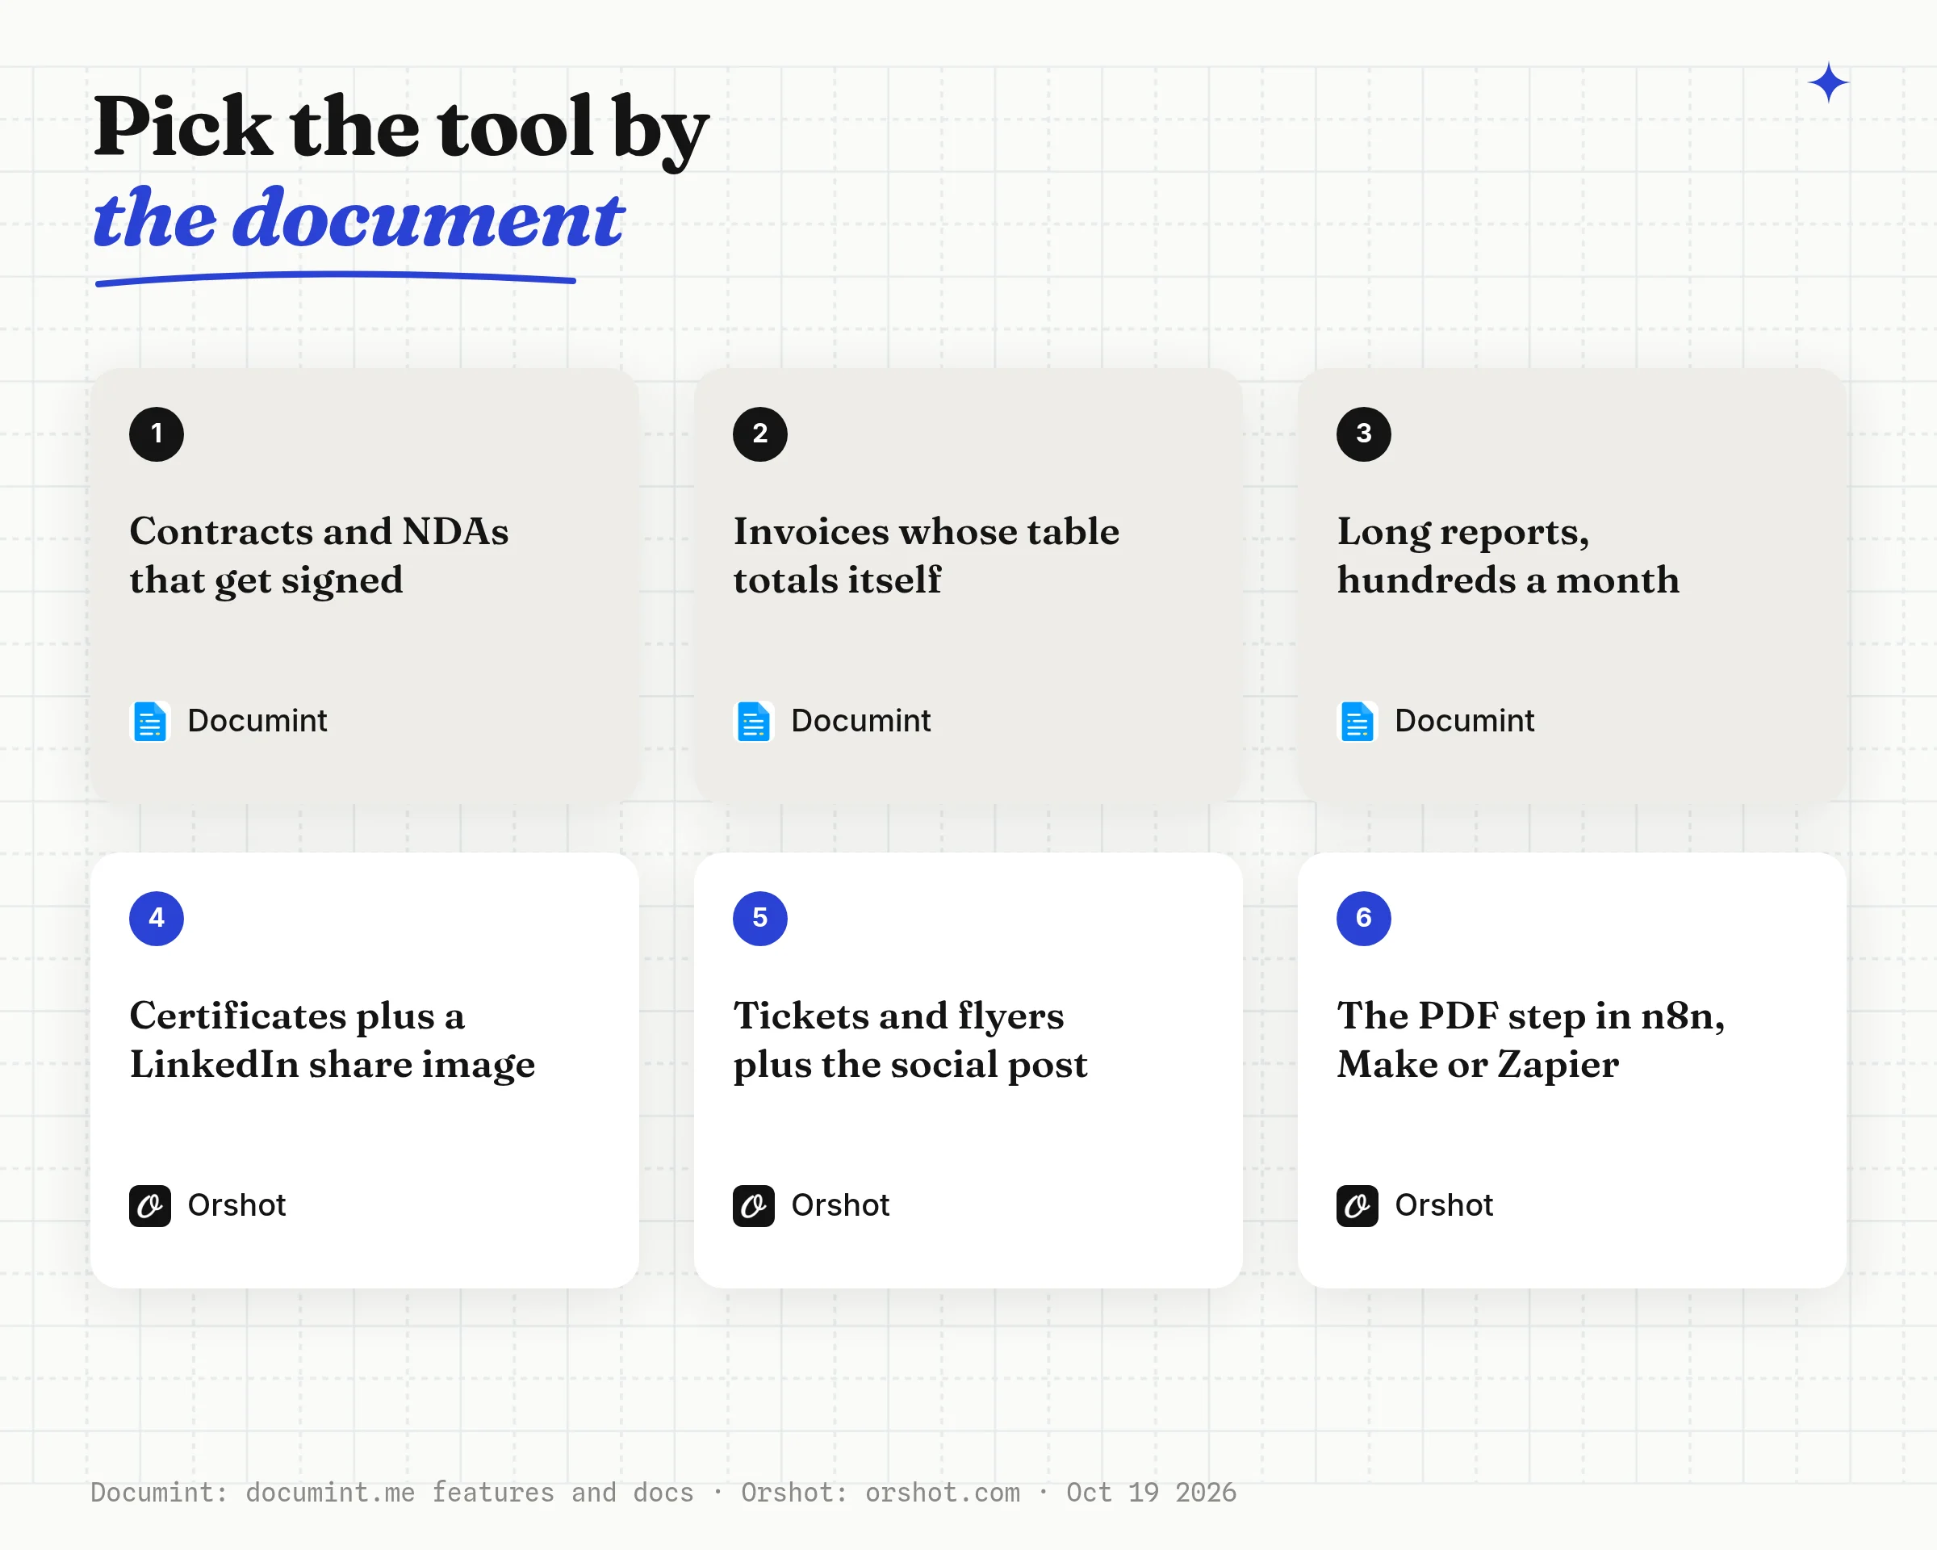The width and height of the screenshot is (1937, 1550).
Task: Click the Orshot label in the Tickets card
Action: [x=840, y=1205]
